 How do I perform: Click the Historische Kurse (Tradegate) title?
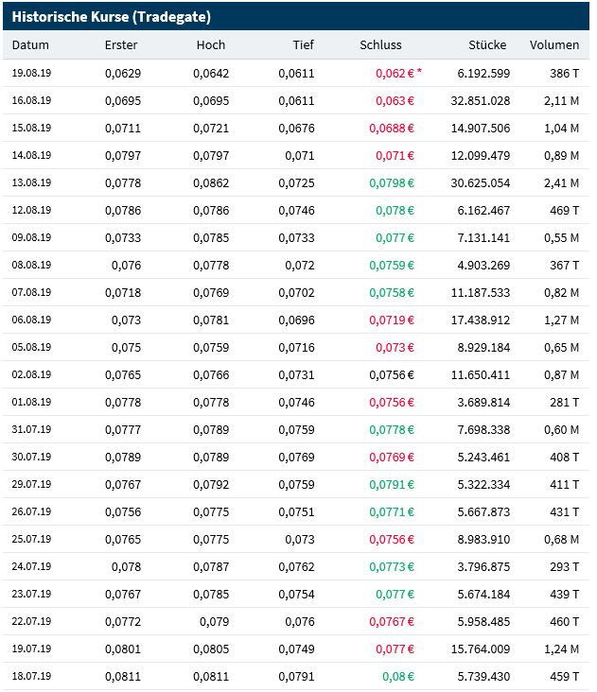pos(111,17)
